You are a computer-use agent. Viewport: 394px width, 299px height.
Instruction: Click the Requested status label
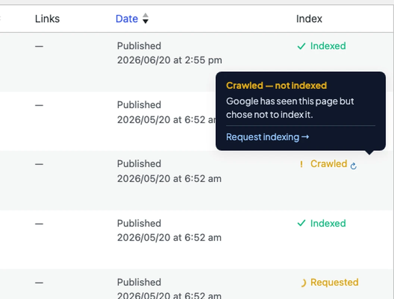pyautogui.click(x=334, y=283)
